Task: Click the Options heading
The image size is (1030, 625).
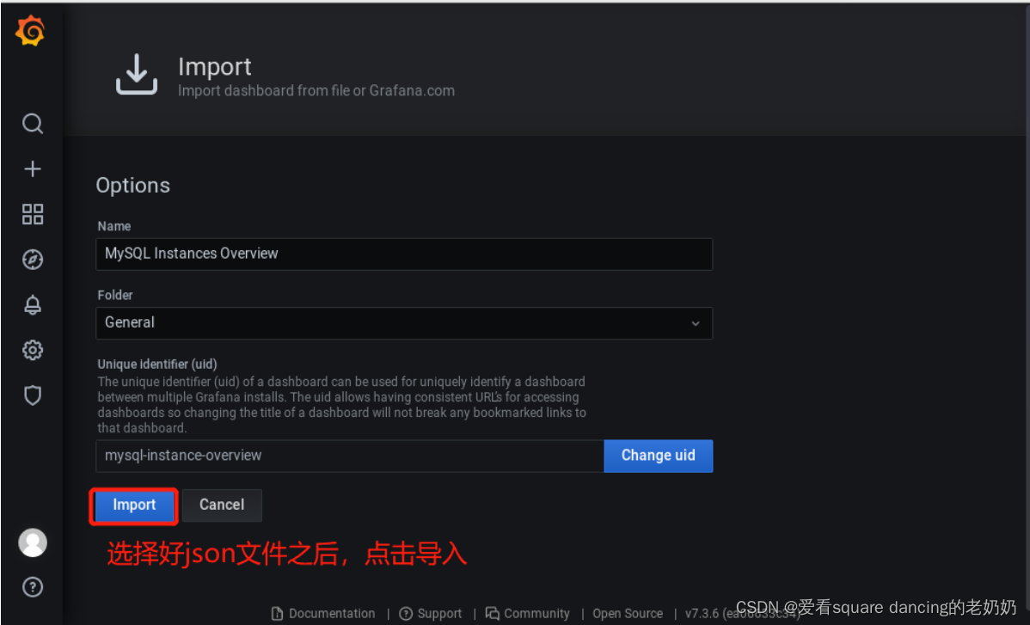Action: click(x=132, y=186)
